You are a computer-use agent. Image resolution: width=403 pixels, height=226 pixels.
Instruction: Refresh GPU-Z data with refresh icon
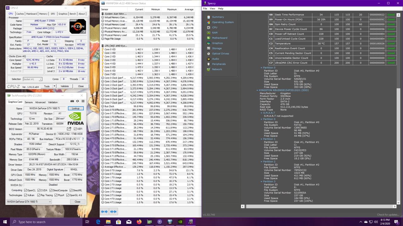pos(77,101)
